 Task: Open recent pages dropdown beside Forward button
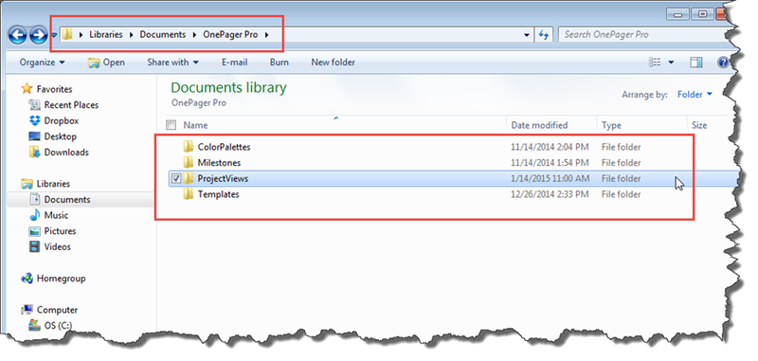[54, 35]
